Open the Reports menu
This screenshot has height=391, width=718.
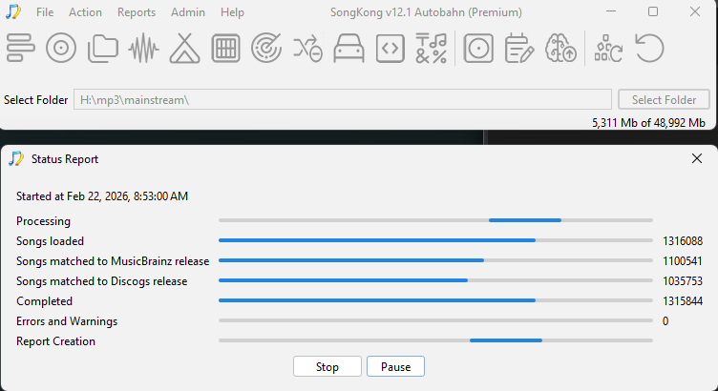tap(137, 12)
